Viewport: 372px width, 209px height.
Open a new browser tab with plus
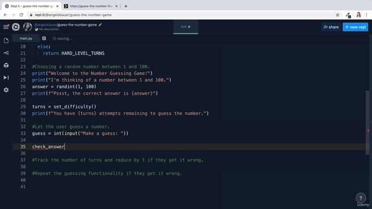[126, 6]
